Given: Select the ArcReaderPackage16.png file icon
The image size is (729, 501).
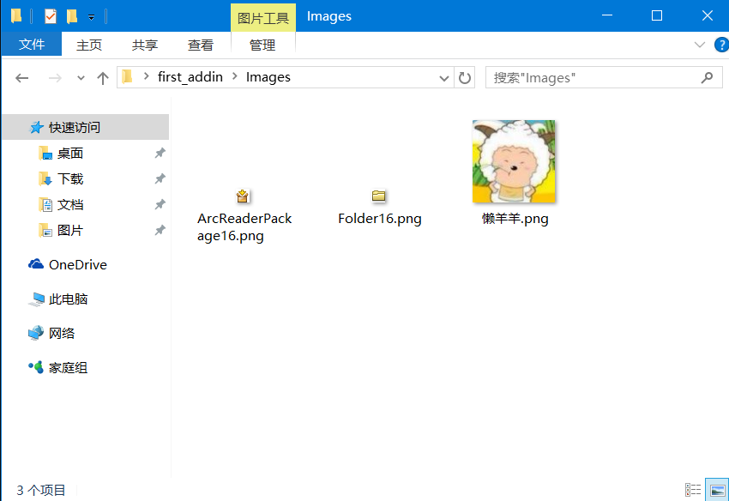Looking at the screenshot, I should pos(242,196).
